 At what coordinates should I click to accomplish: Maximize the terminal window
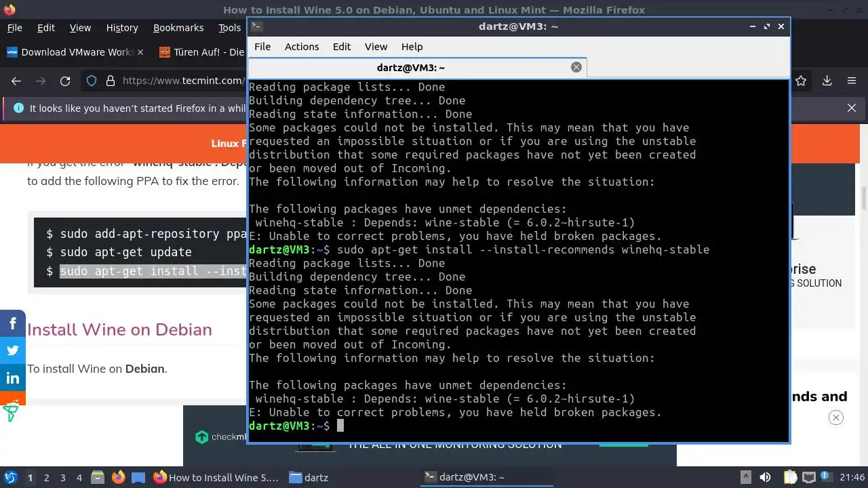(767, 26)
